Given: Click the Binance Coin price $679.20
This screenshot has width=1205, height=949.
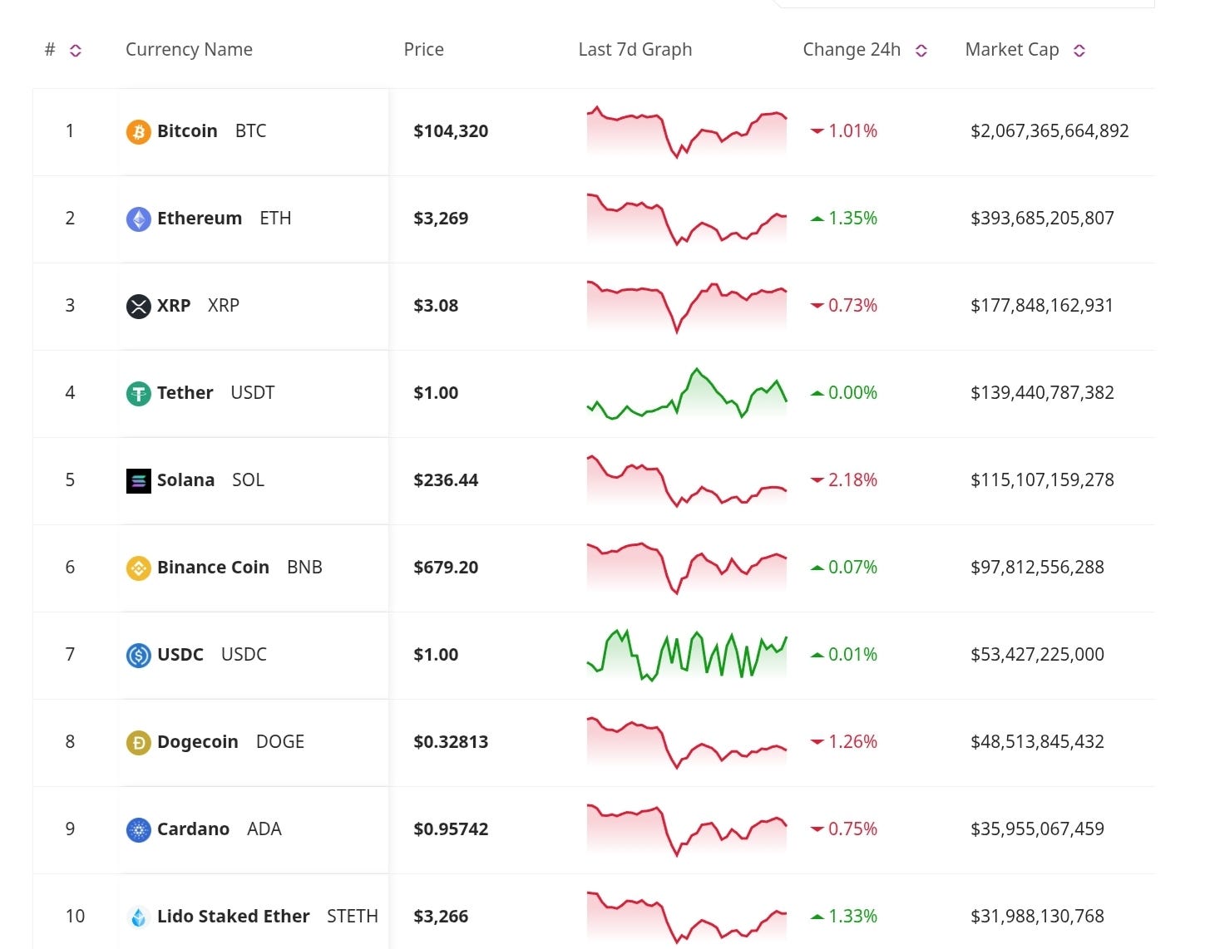Looking at the screenshot, I should [446, 568].
